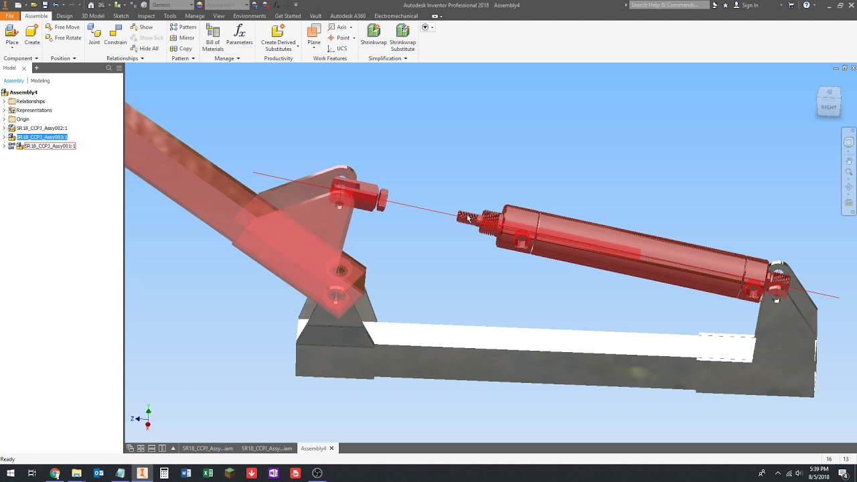The height and width of the screenshot is (482, 857).
Task: Click the Shrinkwrap tool
Action: point(374,35)
